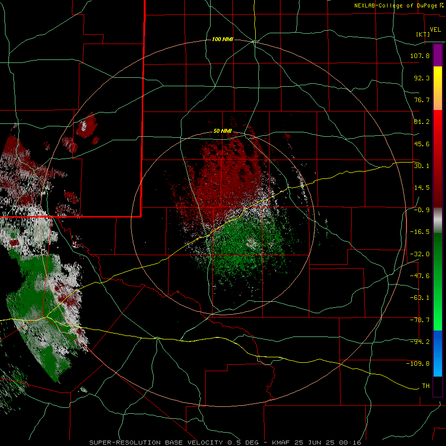
Task: Click the 45.6 legend value
Action: 422,144
